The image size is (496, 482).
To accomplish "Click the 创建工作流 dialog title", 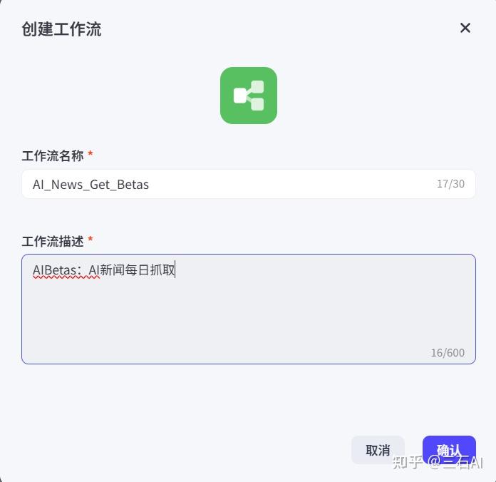I will coord(62,29).
